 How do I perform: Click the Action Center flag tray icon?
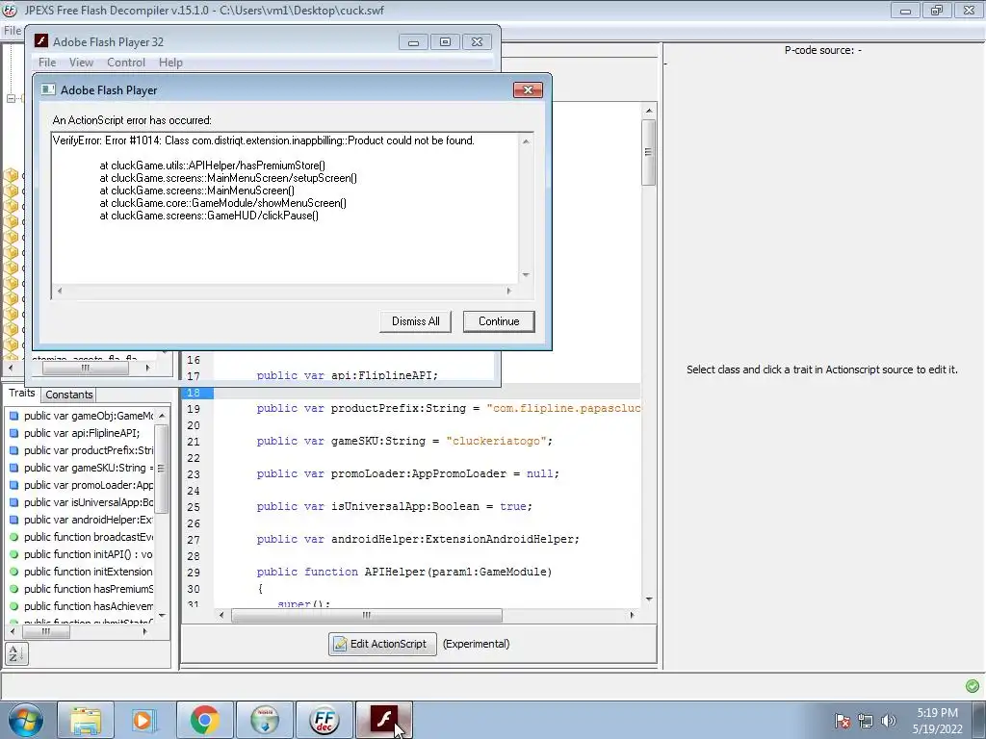[843, 721]
